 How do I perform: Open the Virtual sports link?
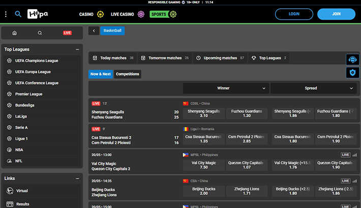coord(42,191)
